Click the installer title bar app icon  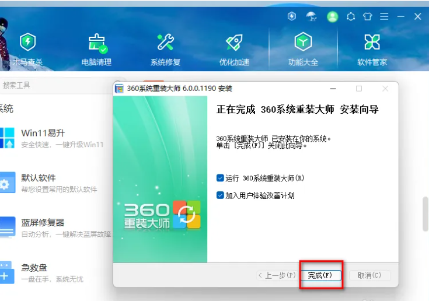pos(119,89)
